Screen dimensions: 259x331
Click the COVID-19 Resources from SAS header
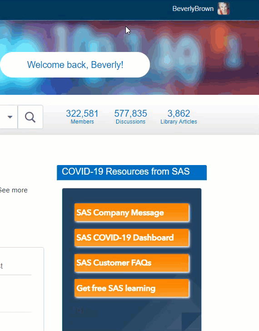click(132, 172)
